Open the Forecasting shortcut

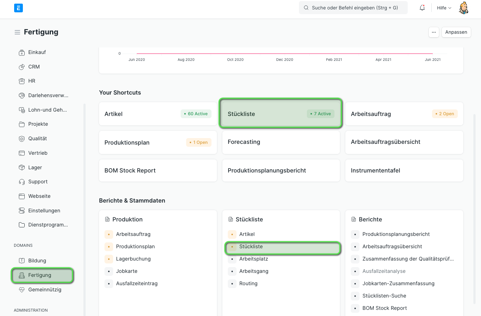[x=281, y=142]
